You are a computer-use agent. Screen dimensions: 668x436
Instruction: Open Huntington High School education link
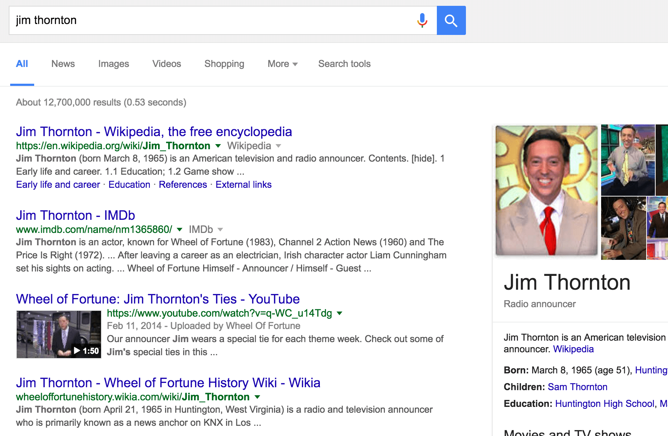point(604,404)
